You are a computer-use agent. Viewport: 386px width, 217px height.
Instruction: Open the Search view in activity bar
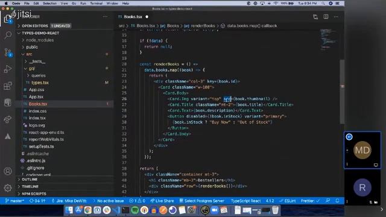pos(8,35)
